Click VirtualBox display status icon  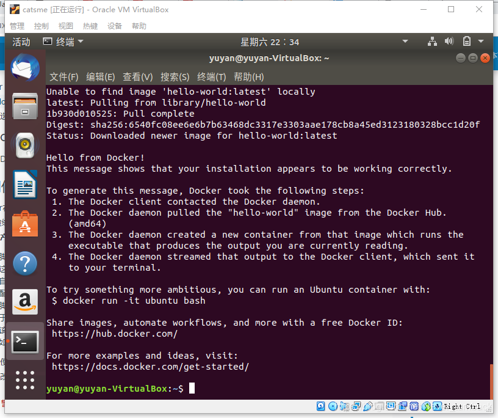pos(391,406)
